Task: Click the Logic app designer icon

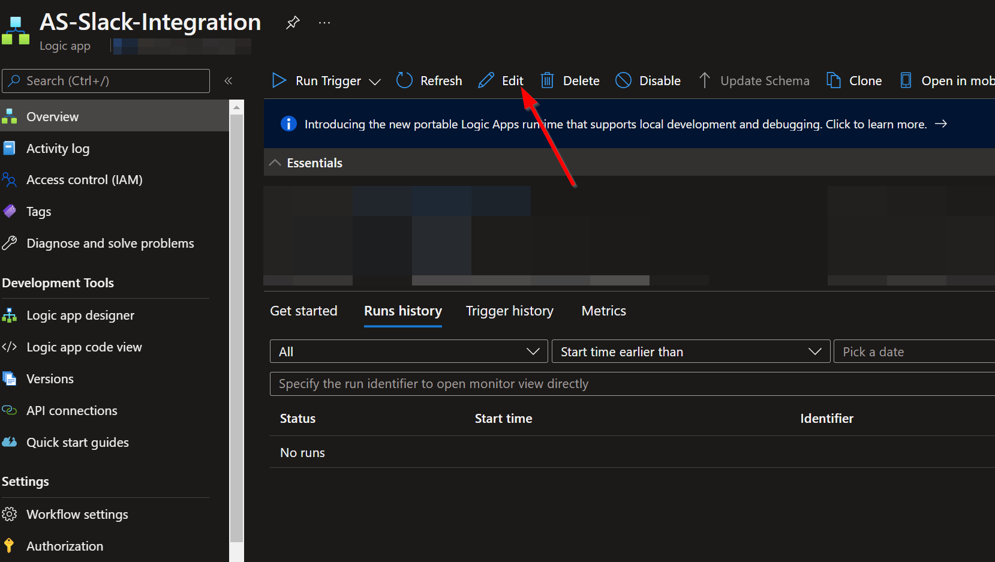Action: tap(9, 315)
